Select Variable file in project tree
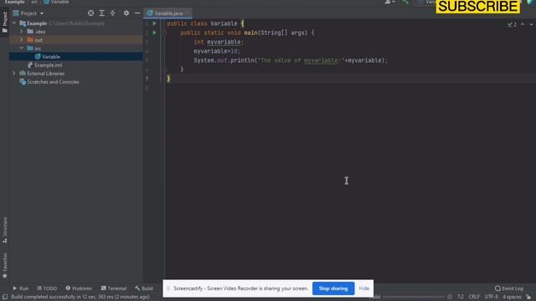The height and width of the screenshot is (301, 536). point(76,56)
